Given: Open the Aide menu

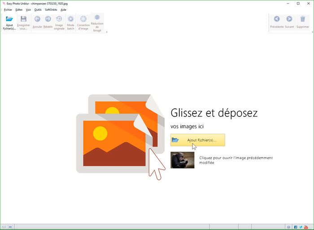Looking at the screenshot, I should pos(63,9).
